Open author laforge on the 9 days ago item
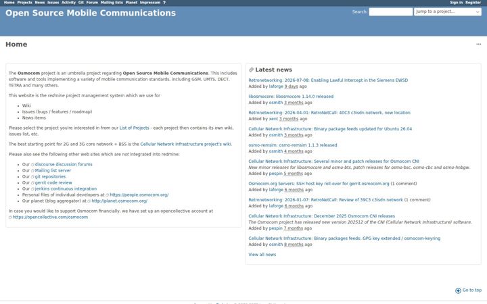This screenshot has width=487, height=304. [x=276, y=86]
